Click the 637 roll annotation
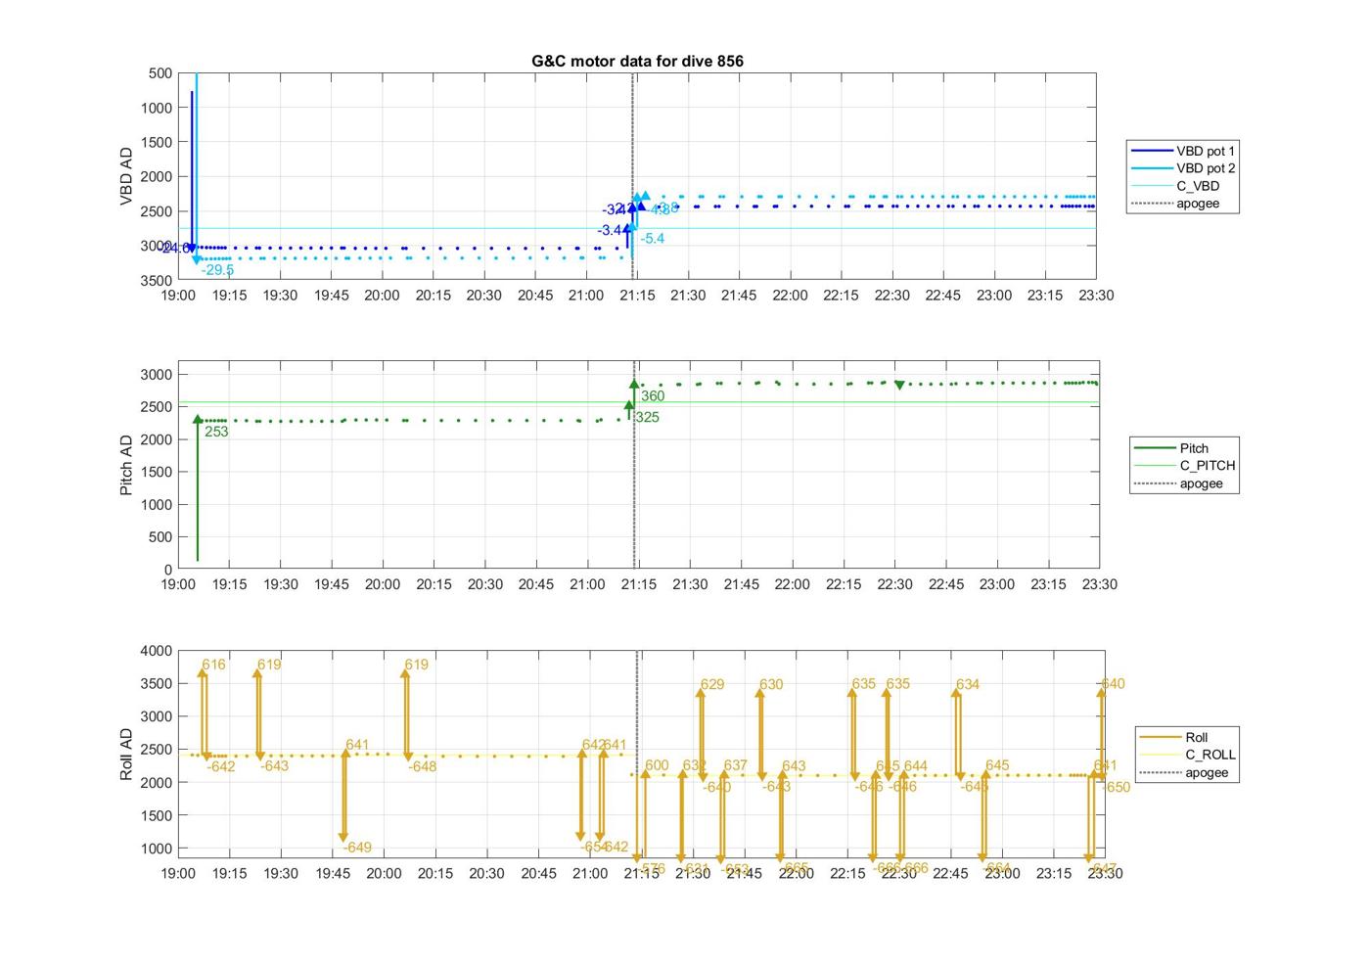This screenshot has height=965, width=1370. coord(736,765)
